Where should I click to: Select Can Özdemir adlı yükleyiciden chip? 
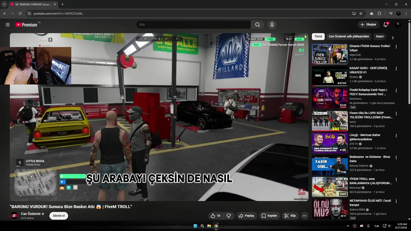click(x=349, y=37)
